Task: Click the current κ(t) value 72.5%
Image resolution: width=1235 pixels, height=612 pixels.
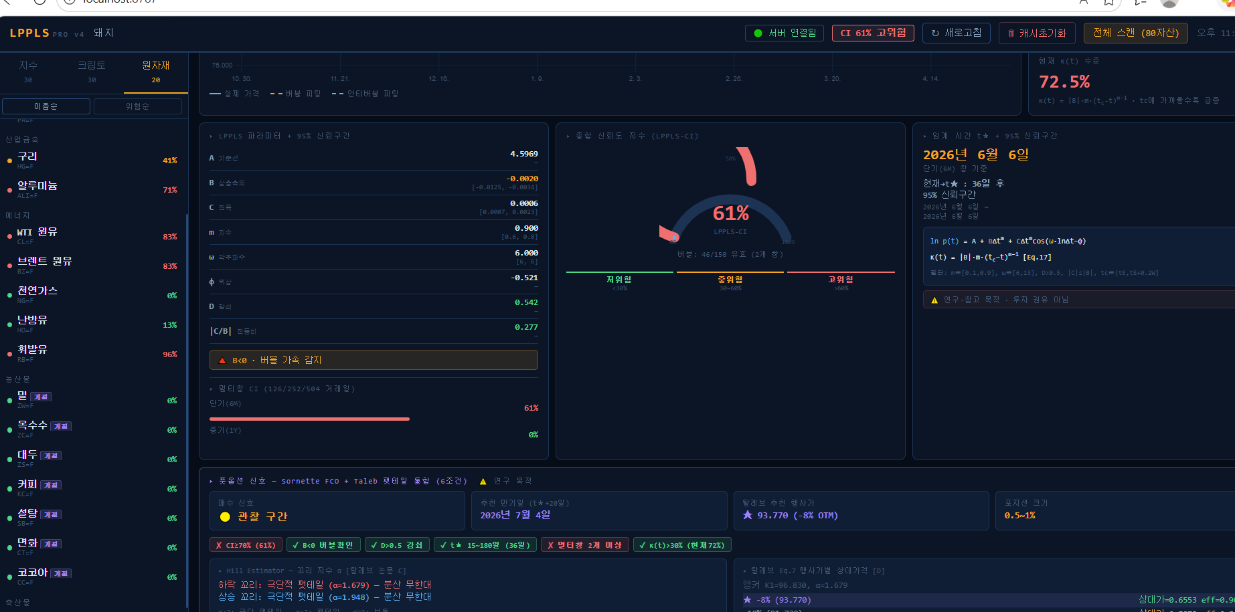Action: (1064, 82)
